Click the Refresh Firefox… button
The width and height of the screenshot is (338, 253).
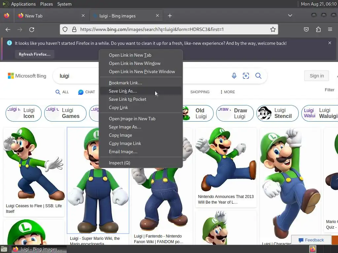34,54
